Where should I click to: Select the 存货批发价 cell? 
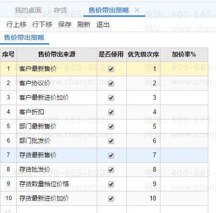click(57, 169)
